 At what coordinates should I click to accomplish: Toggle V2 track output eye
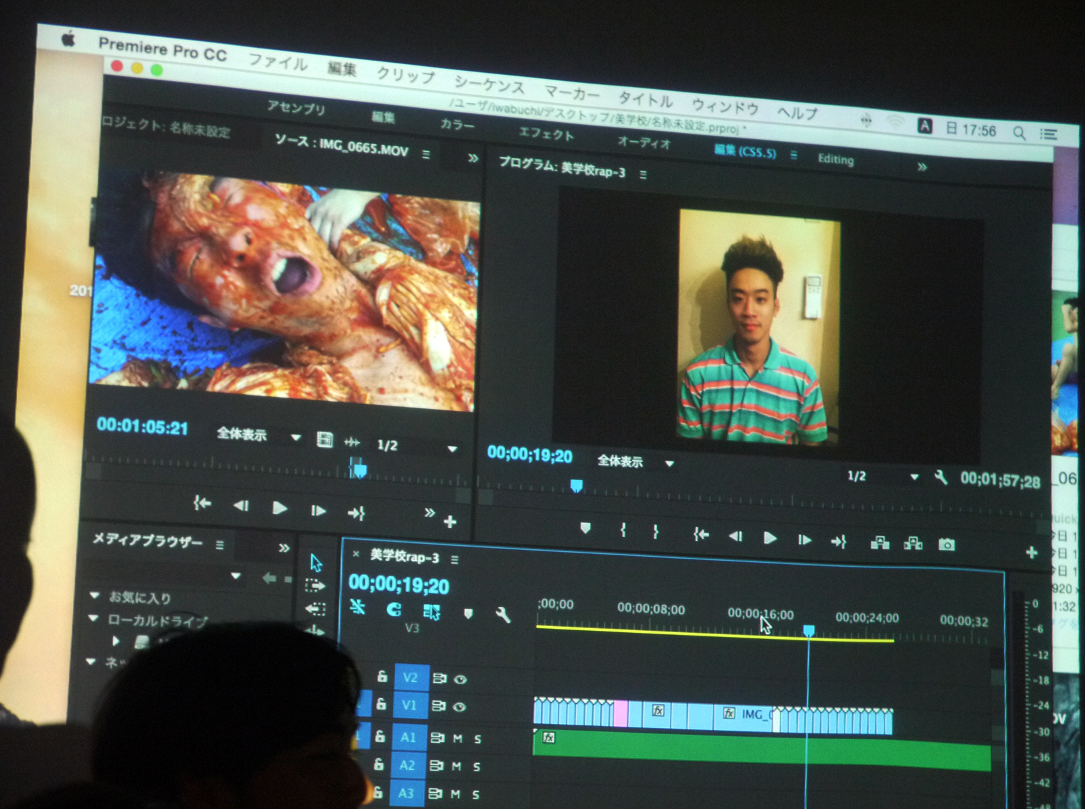[x=460, y=679]
